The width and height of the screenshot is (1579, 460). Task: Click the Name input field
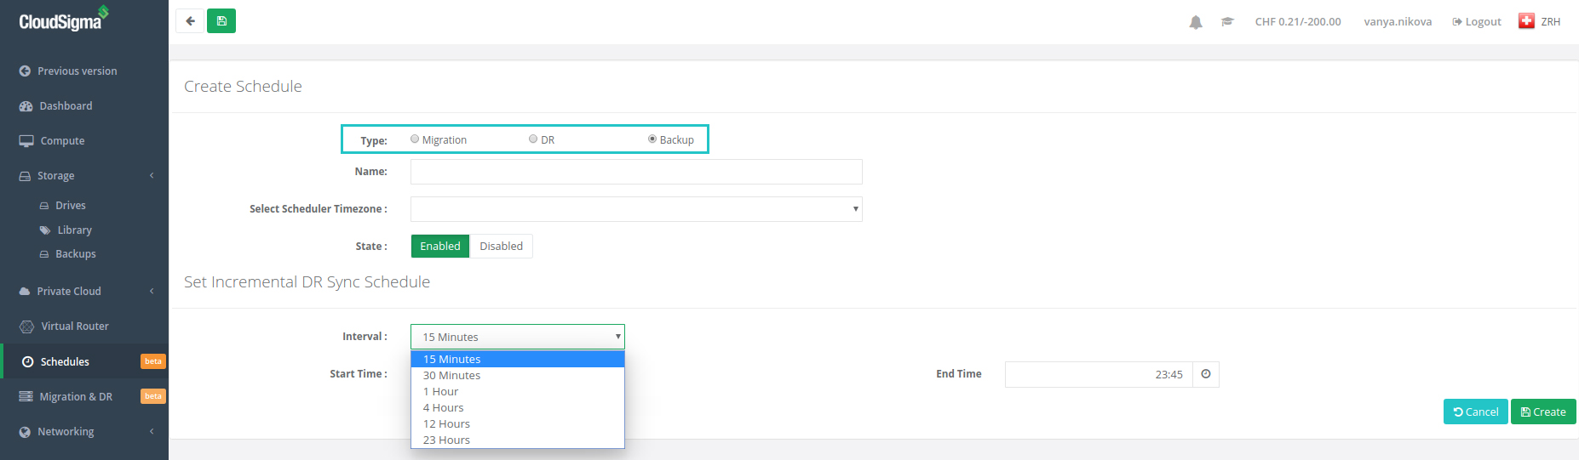coord(636,172)
